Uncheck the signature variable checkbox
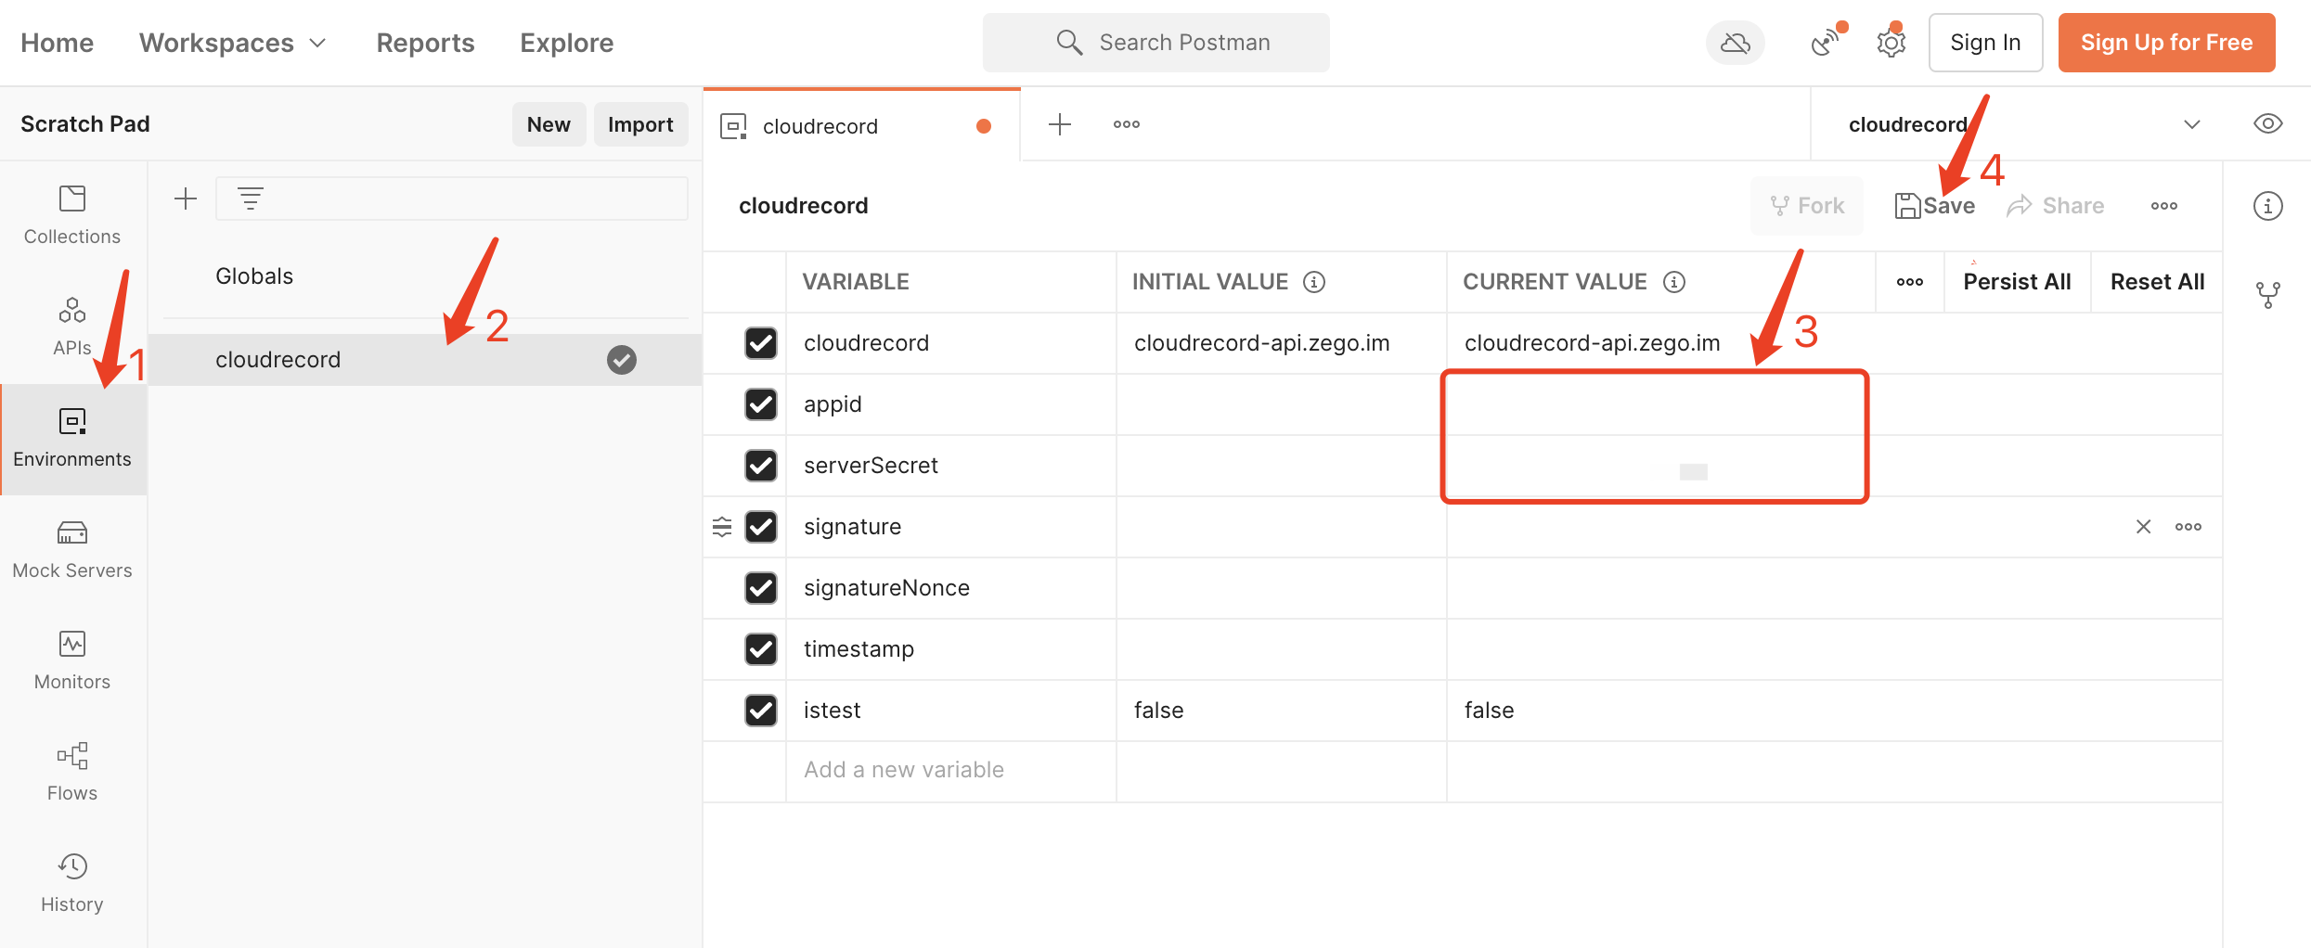Viewport: 2311px width, 948px height. 761,527
